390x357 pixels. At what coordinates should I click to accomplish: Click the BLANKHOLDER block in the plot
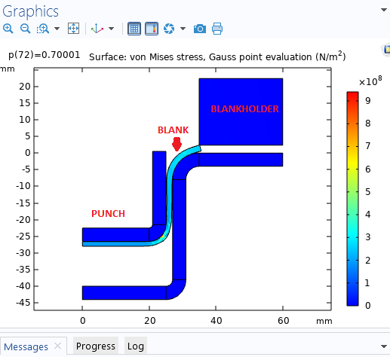[x=241, y=111]
